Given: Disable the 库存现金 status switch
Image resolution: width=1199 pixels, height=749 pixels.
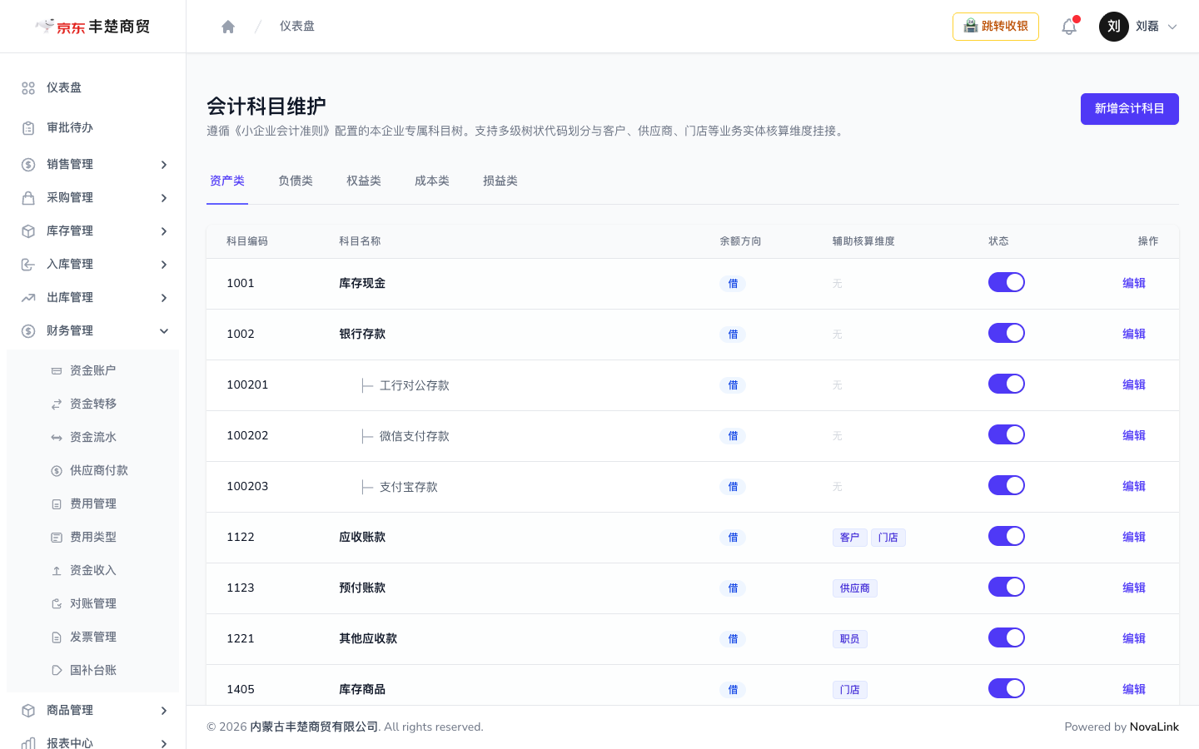Looking at the screenshot, I should click(1007, 283).
